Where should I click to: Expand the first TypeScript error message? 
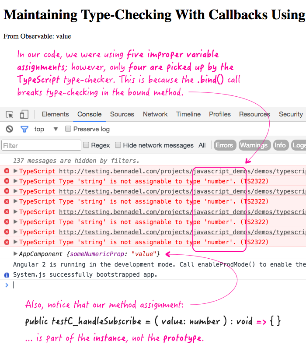16,171
